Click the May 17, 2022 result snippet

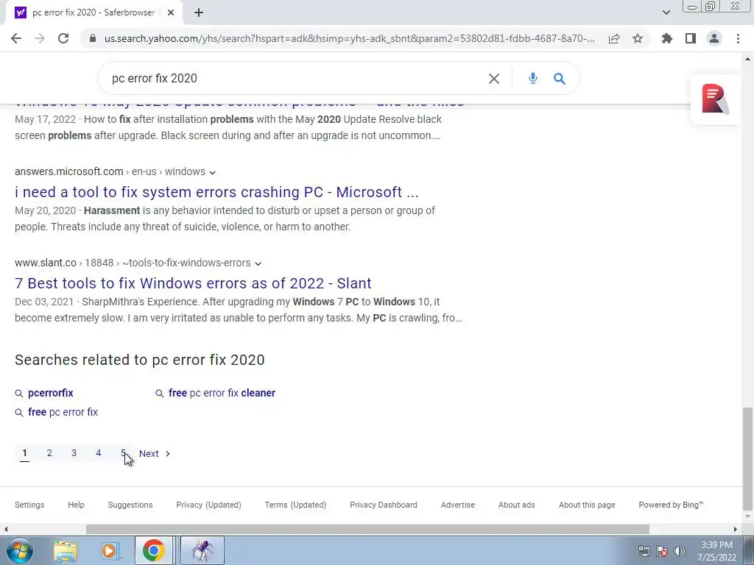[228, 127]
